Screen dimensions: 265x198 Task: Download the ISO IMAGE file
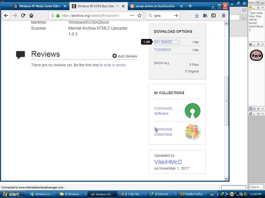point(163,42)
